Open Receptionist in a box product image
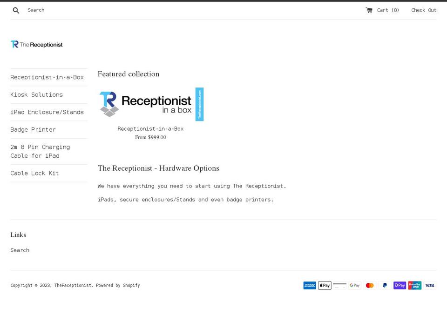 [150, 104]
